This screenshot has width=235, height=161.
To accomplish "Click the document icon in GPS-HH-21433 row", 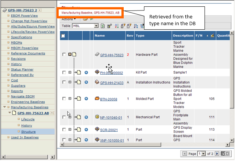I will point(79,82).
